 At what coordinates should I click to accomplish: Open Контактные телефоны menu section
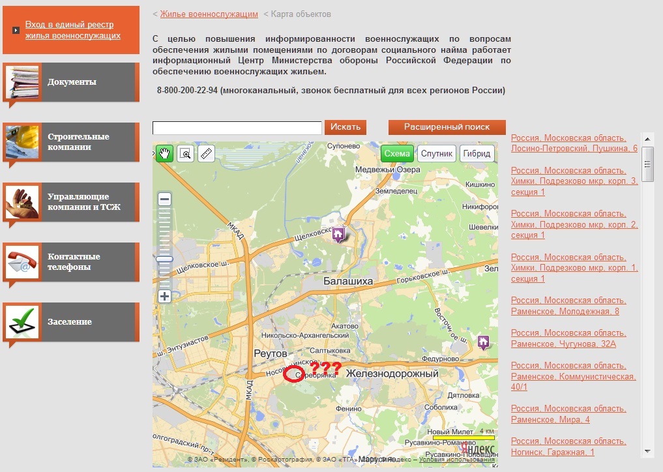[x=73, y=262]
